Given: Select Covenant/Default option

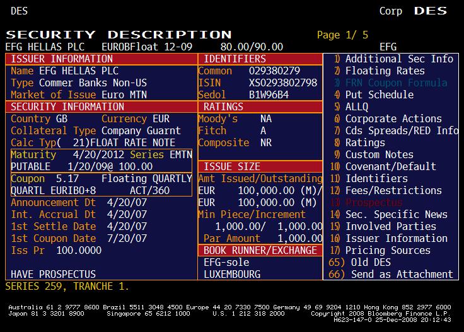Looking at the screenshot, I should click(383, 166).
